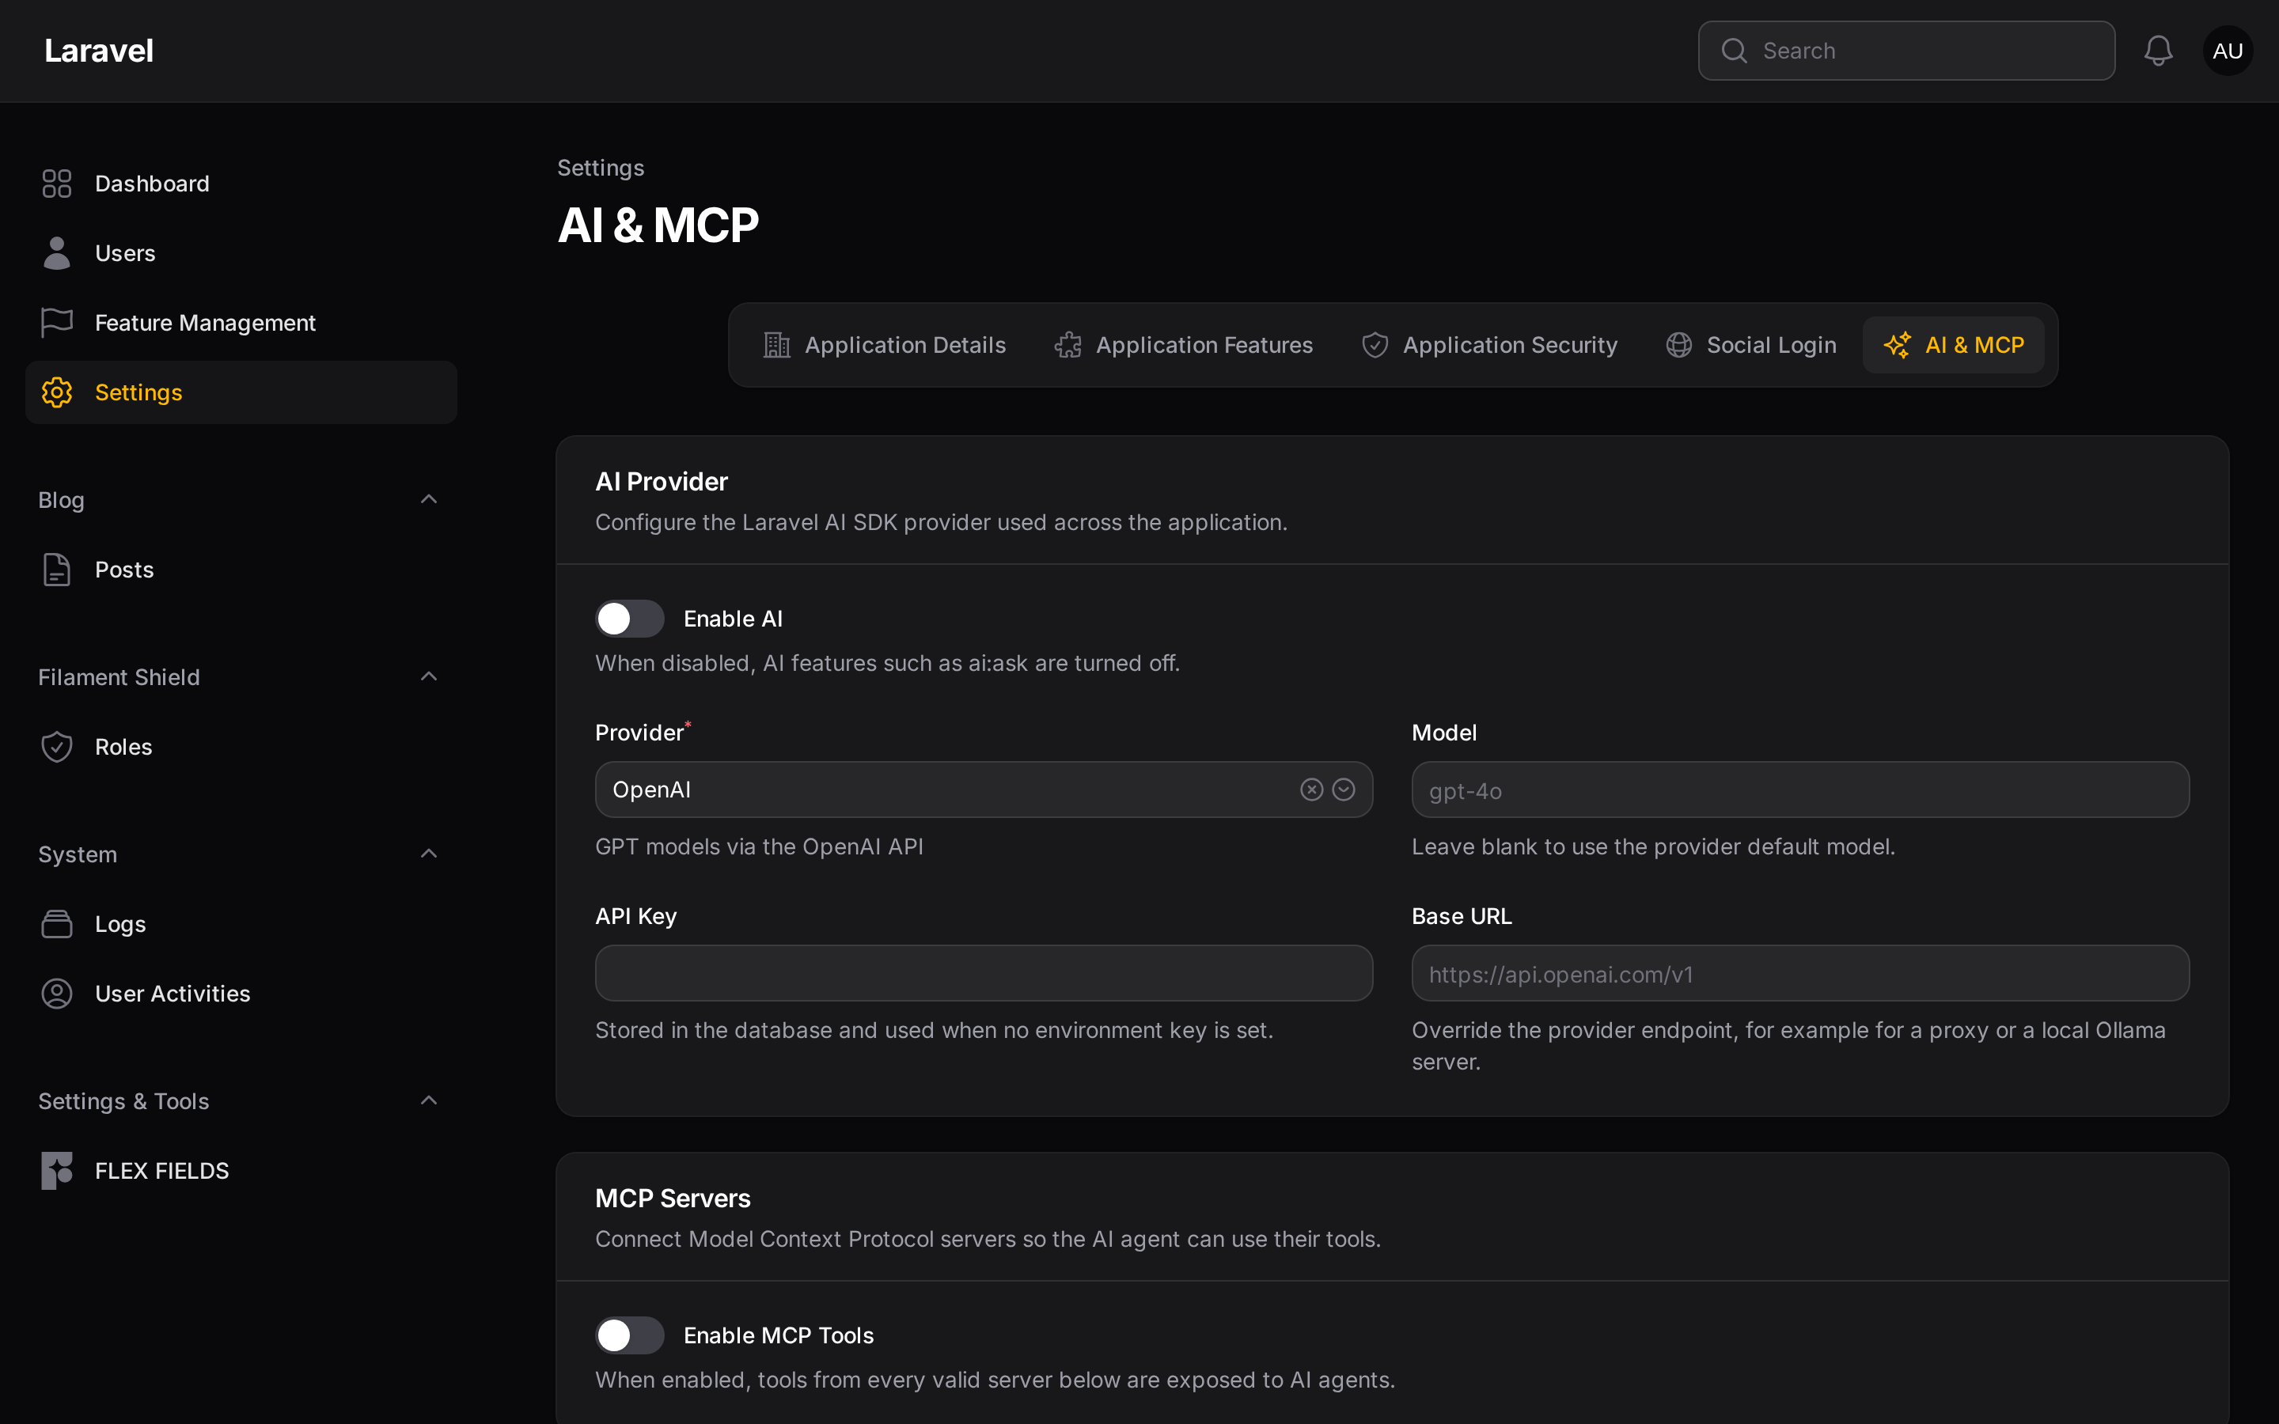
Task: Click the Settings gear icon
Action: click(56, 392)
